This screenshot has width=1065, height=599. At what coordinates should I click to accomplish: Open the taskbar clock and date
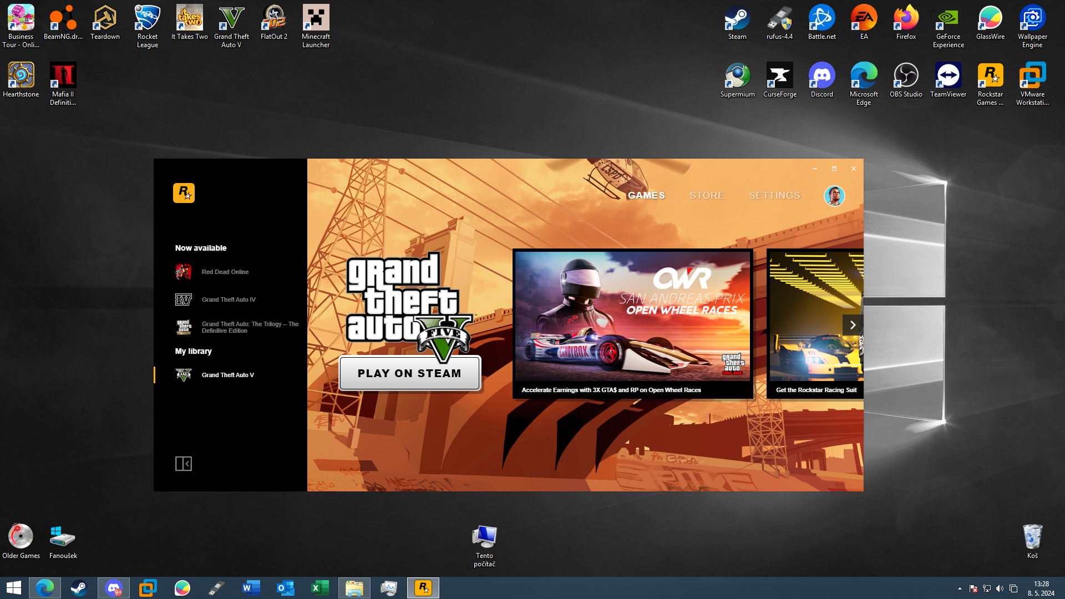click(x=1041, y=588)
